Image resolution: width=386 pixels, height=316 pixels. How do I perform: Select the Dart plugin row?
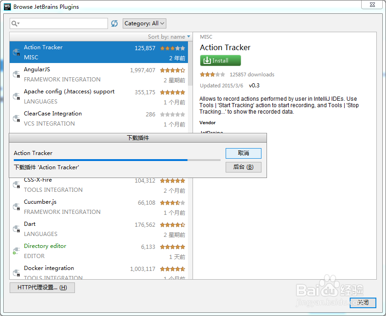[x=99, y=229]
